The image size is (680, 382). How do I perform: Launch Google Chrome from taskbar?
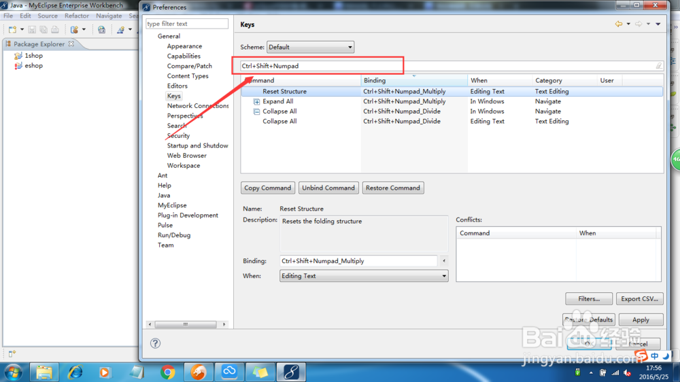click(x=167, y=372)
